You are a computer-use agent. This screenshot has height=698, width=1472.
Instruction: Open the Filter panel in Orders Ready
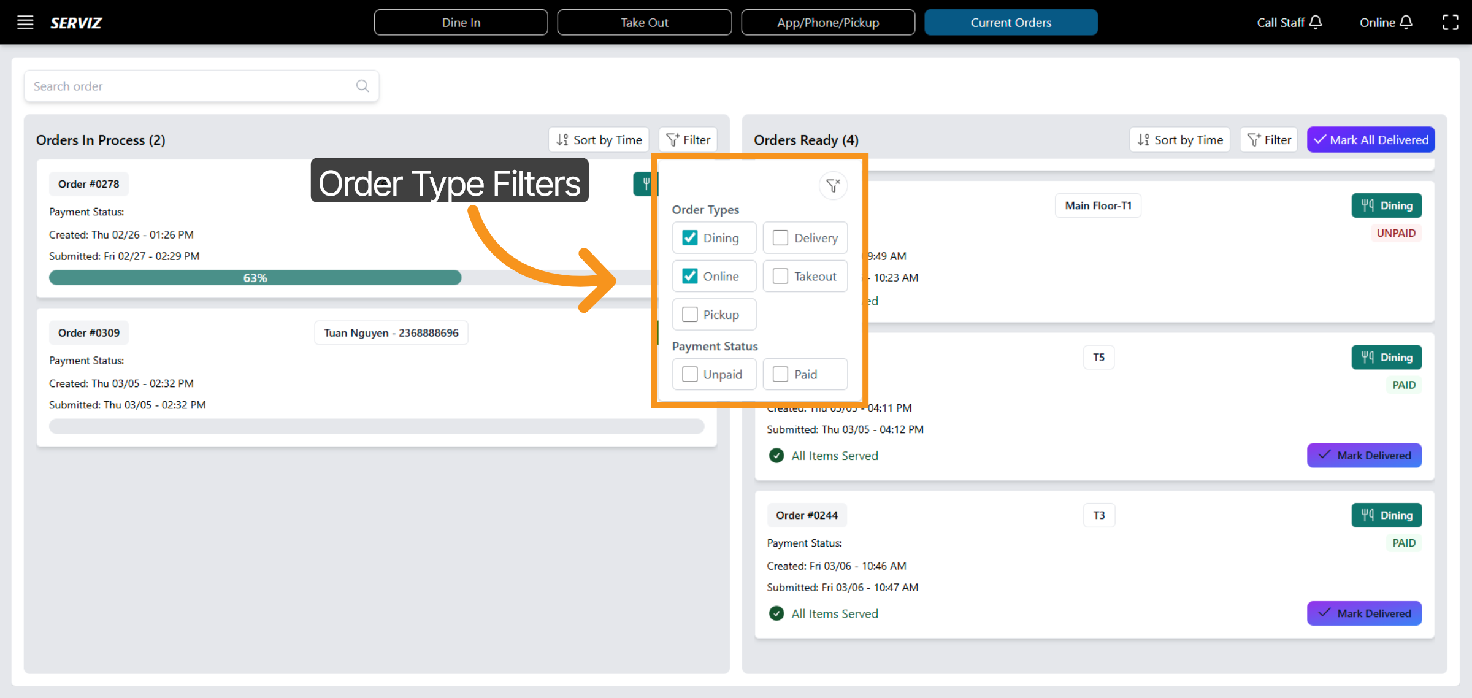tap(1268, 139)
